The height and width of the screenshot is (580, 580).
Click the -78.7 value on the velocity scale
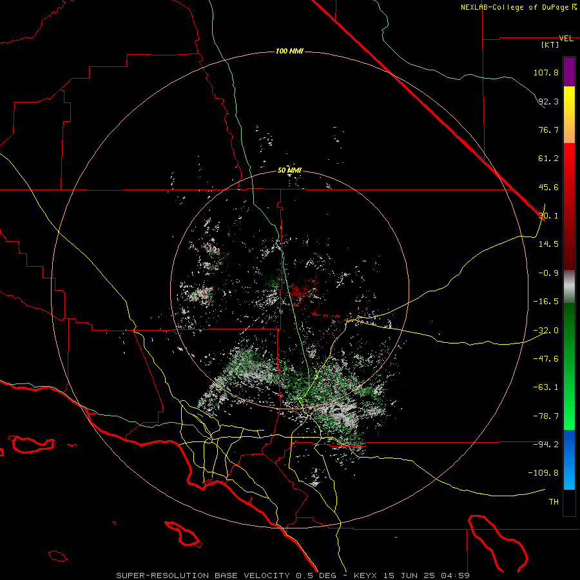click(x=546, y=416)
